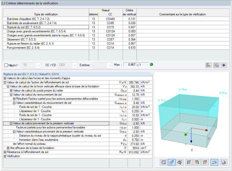Expand Résistance à l'effondrement de sol

click(5, 152)
